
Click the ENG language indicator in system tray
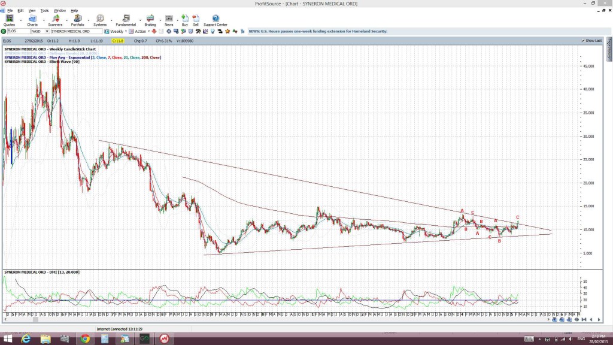point(581,339)
